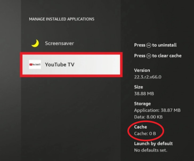
Task: Select the YouTube TV list entry
Action: point(71,65)
